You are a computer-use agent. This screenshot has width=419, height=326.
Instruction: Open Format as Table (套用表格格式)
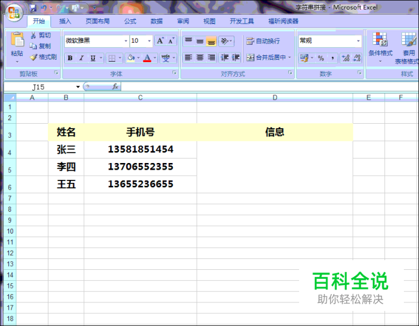(408, 48)
